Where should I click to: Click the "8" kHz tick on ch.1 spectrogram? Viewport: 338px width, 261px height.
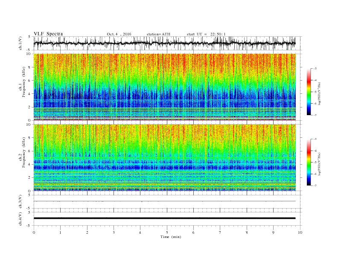point(29,67)
